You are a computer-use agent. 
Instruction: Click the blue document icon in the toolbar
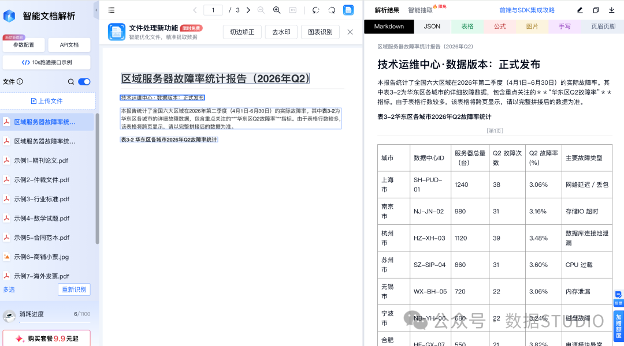(348, 10)
